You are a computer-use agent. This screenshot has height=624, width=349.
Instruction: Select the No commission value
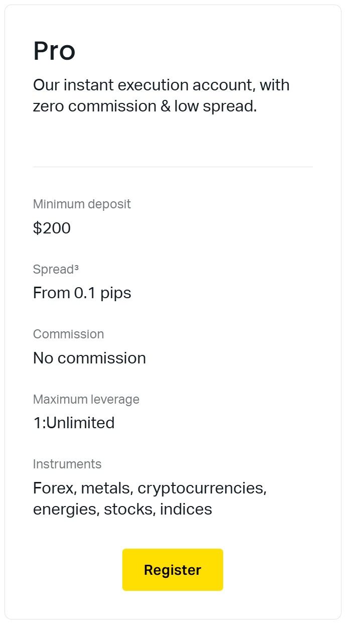[x=89, y=358]
